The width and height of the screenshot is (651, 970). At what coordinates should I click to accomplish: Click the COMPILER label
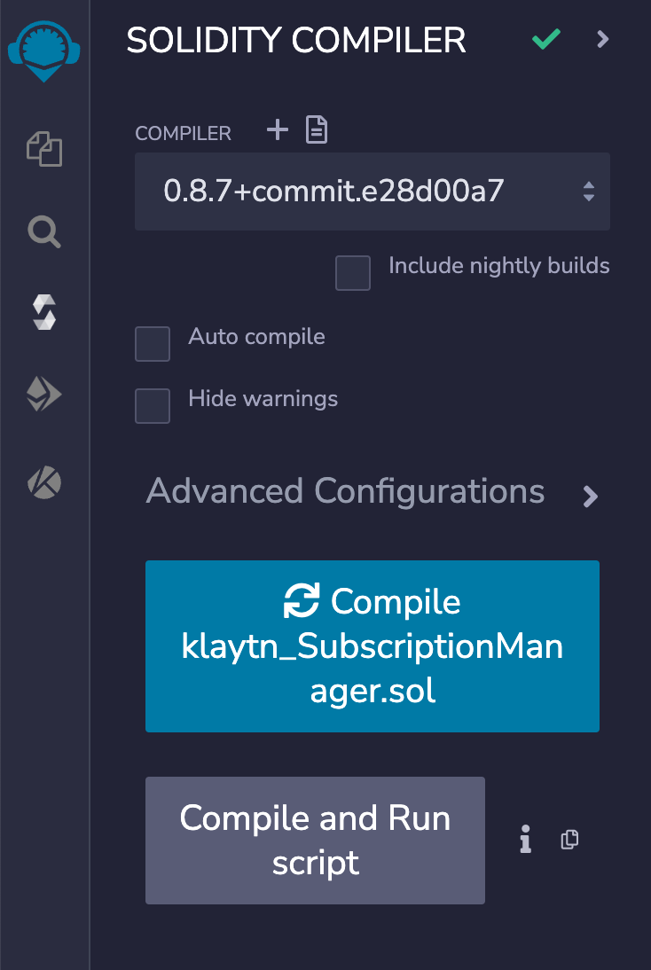(x=184, y=133)
